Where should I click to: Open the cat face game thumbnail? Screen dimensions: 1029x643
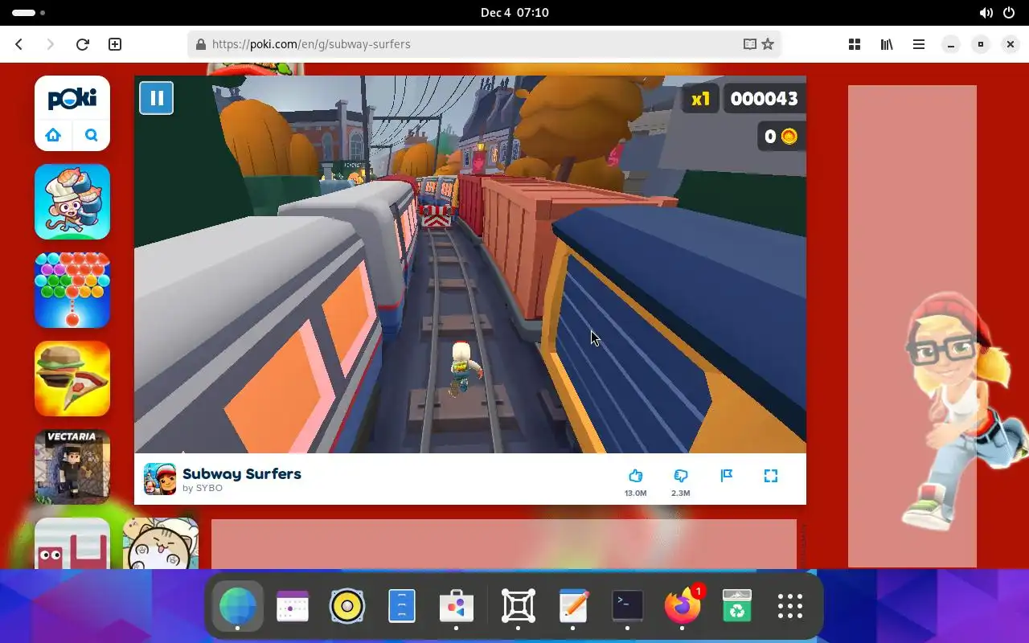pos(161,543)
